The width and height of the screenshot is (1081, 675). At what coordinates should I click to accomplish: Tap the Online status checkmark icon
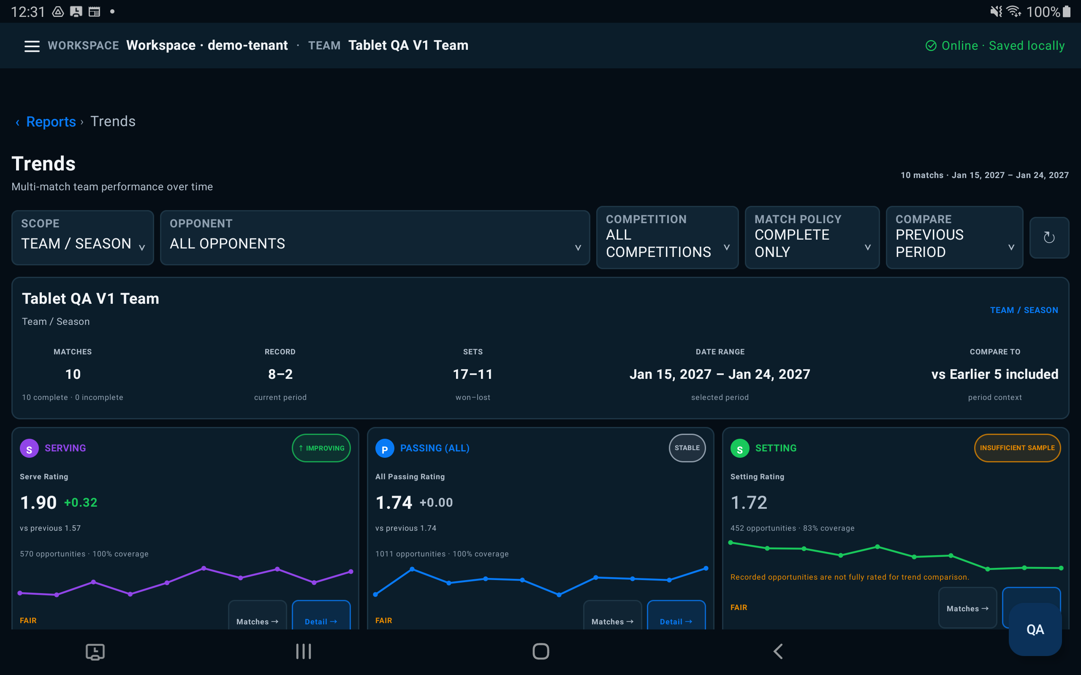click(x=931, y=46)
